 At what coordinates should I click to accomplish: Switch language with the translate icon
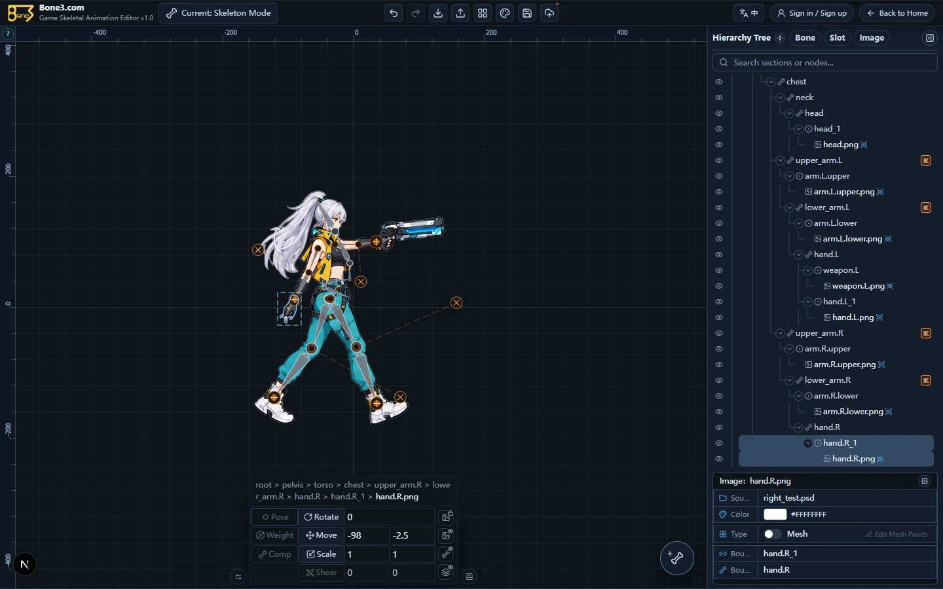[749, 13]
